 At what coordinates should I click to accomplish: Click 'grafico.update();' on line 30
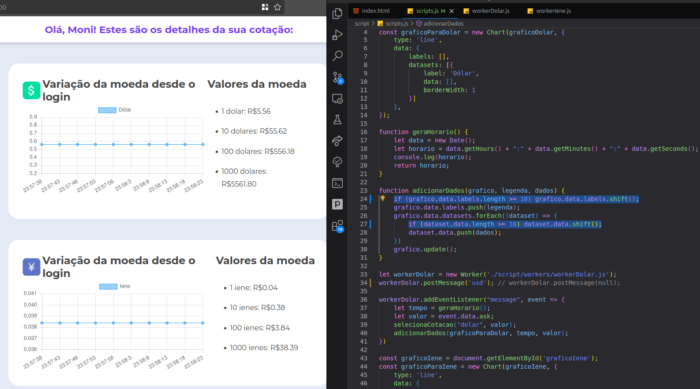click(425, 249)
